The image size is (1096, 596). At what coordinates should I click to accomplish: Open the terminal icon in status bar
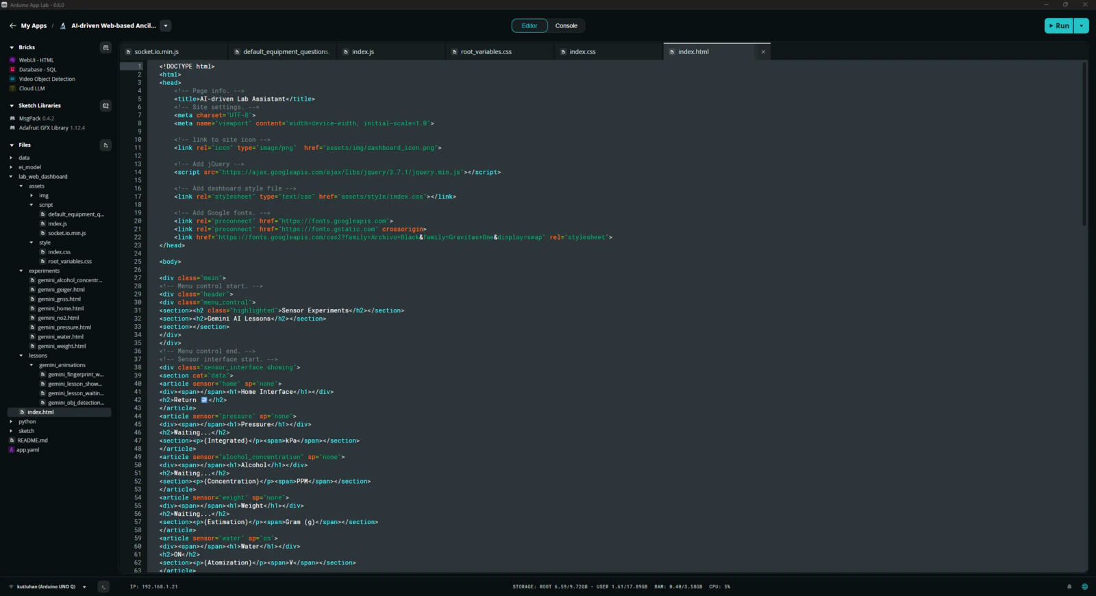click(103, 586)
